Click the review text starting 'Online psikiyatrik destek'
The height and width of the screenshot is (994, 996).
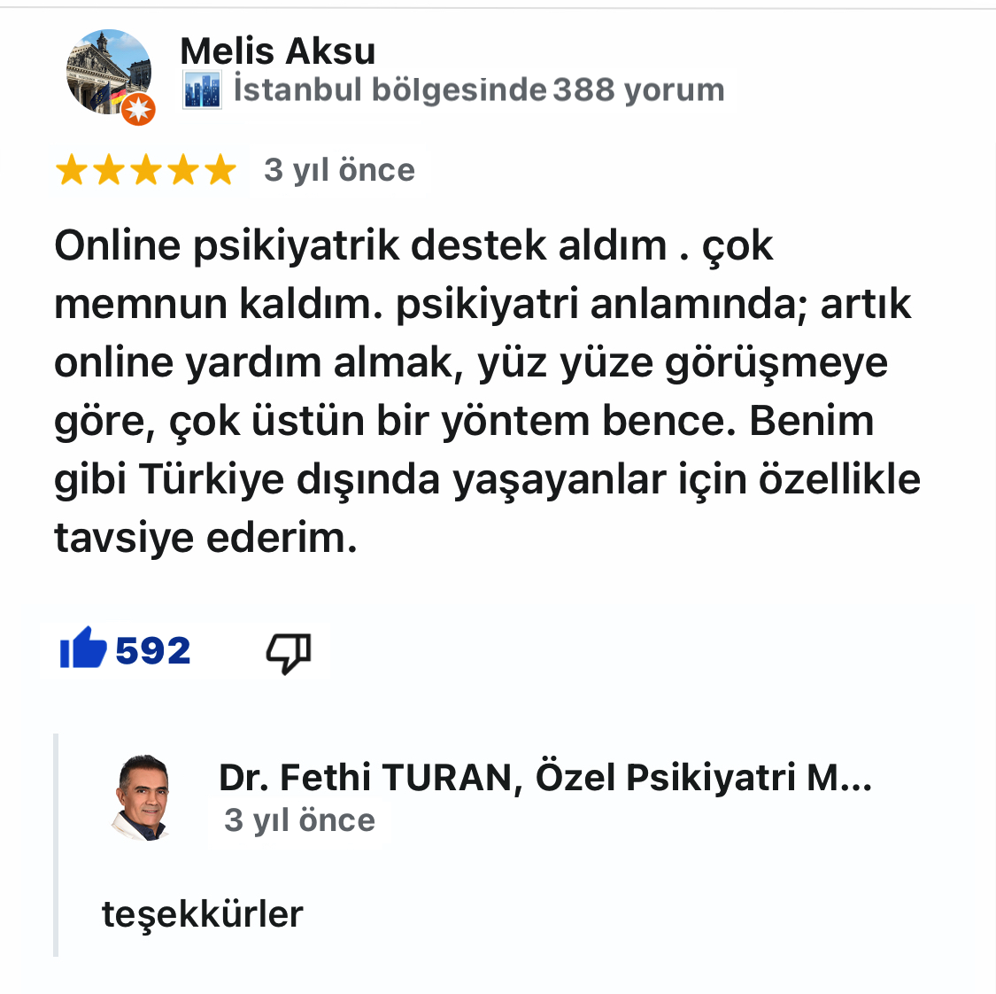487,392
